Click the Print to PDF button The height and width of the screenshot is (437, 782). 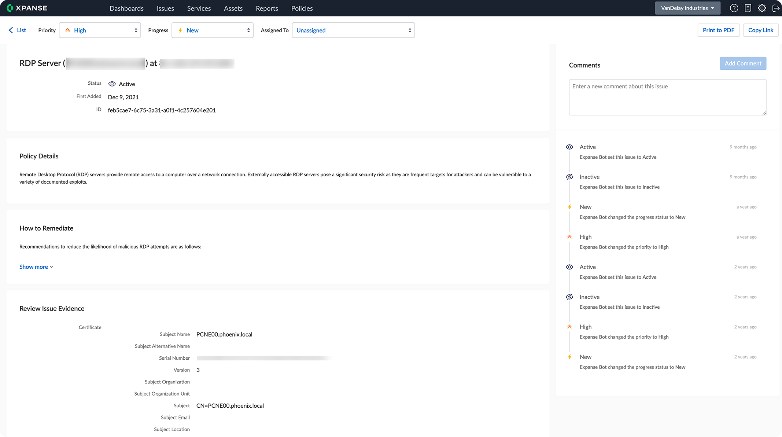tap(718, 30)
